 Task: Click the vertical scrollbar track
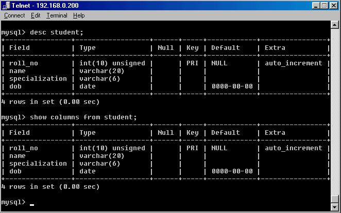tap(334, 112)
